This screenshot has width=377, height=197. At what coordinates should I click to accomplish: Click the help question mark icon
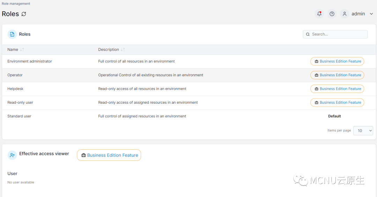coord(332,14)
